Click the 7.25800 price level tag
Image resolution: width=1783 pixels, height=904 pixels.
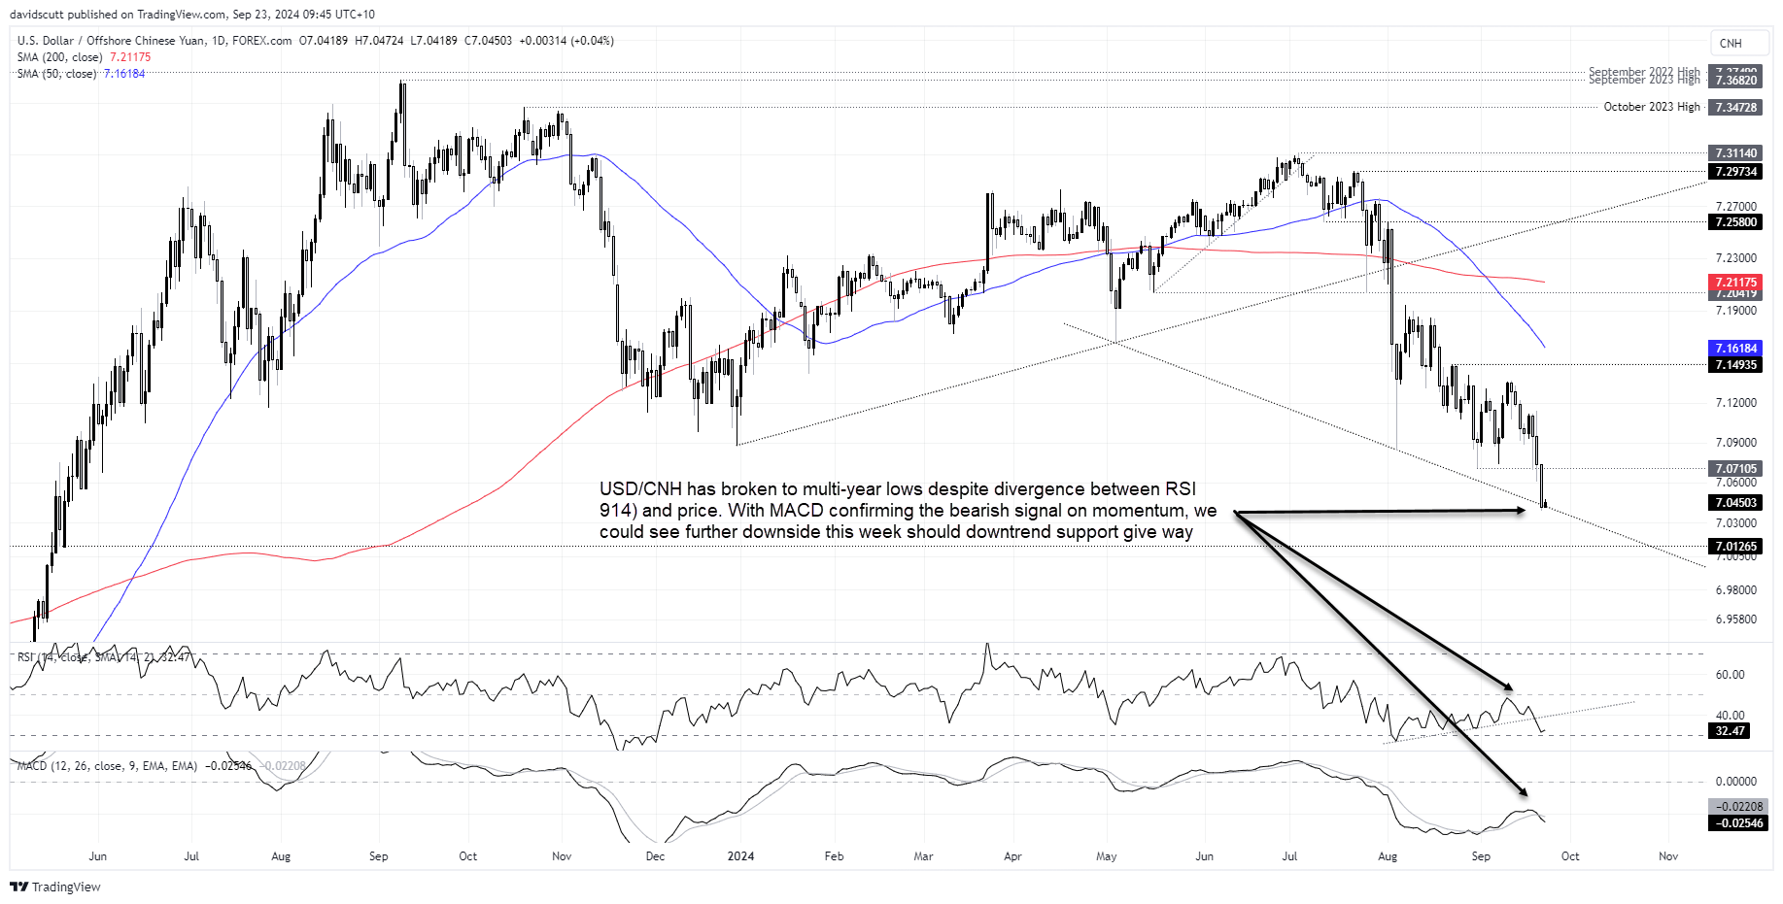tap(1735, 222)
